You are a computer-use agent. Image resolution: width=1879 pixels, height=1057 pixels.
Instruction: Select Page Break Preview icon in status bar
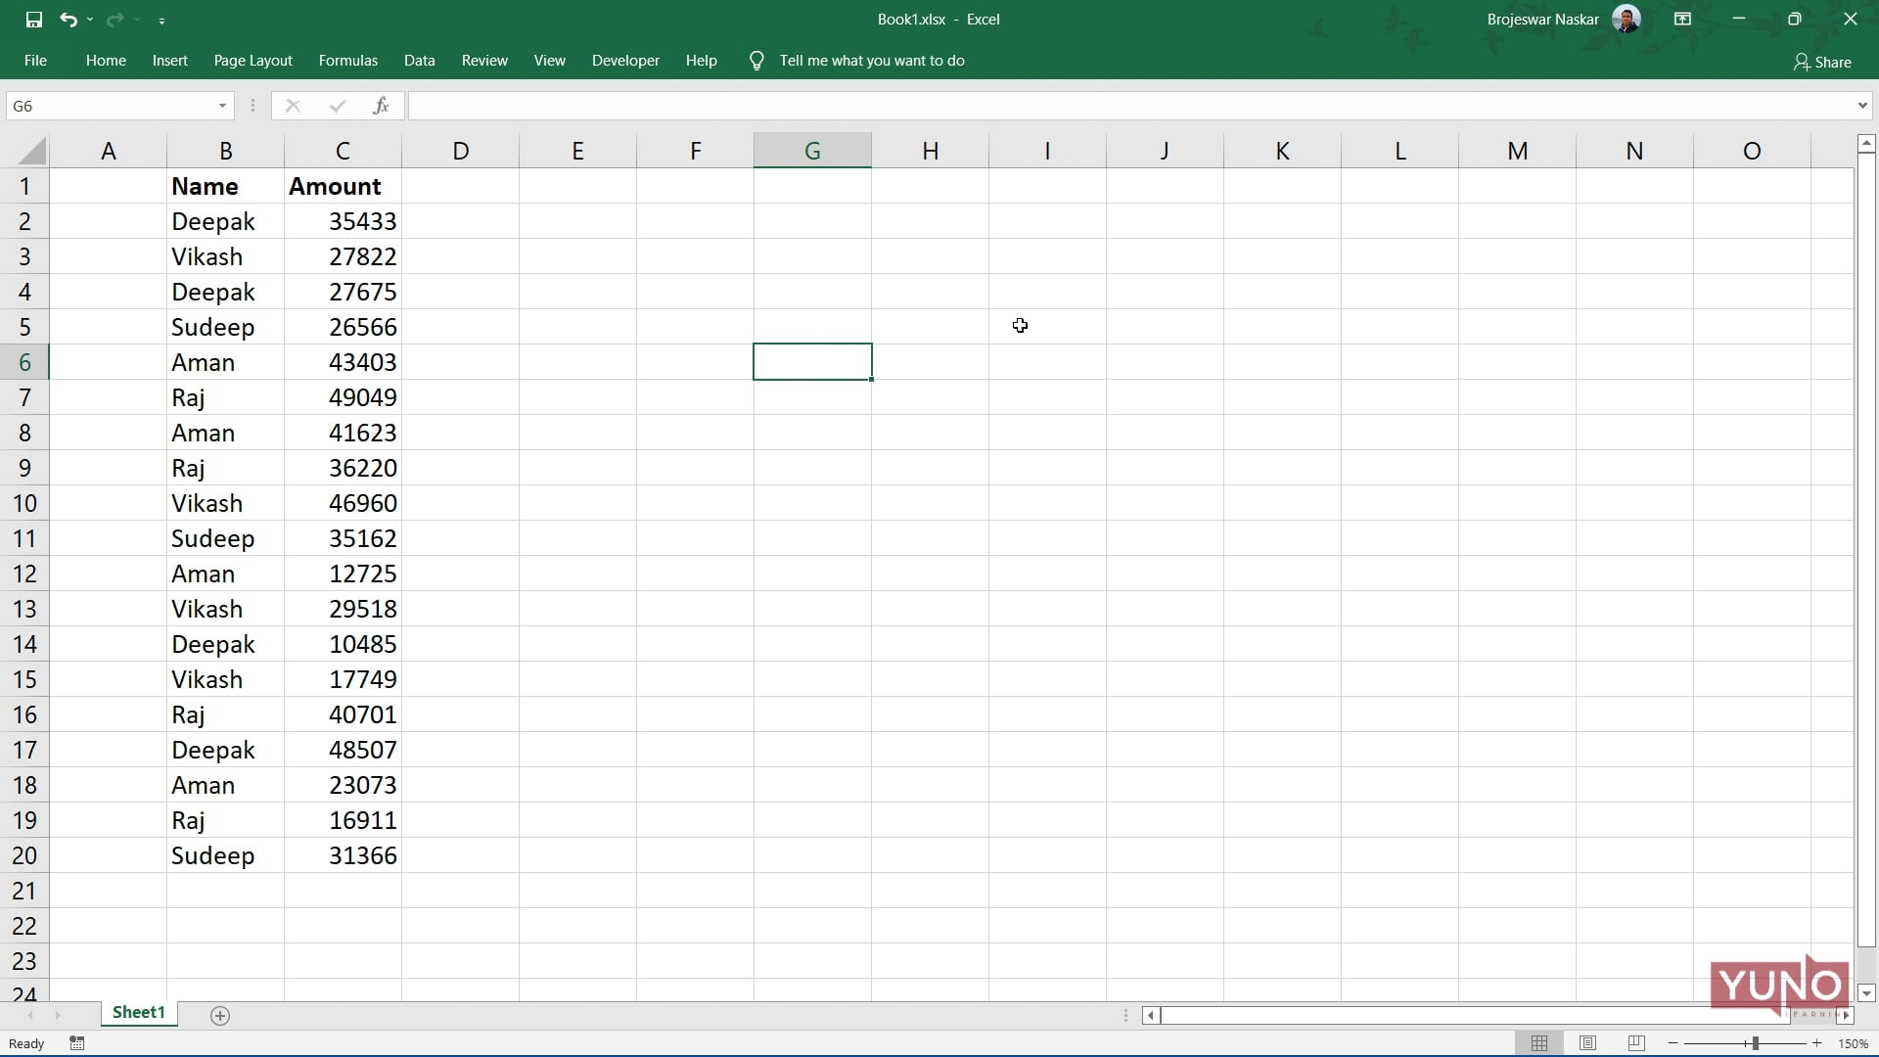tap(1635, 1043)
